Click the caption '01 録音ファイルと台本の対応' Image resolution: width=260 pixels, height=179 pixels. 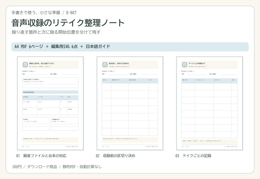point(41,156)
